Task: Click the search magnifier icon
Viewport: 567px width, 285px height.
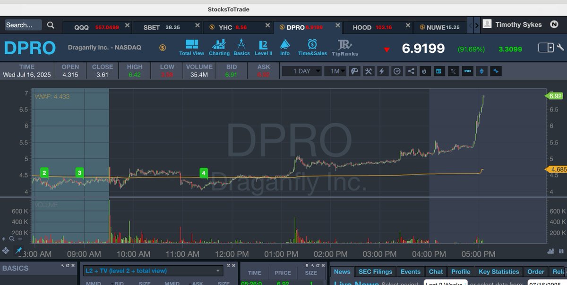Action: point(51,25)
